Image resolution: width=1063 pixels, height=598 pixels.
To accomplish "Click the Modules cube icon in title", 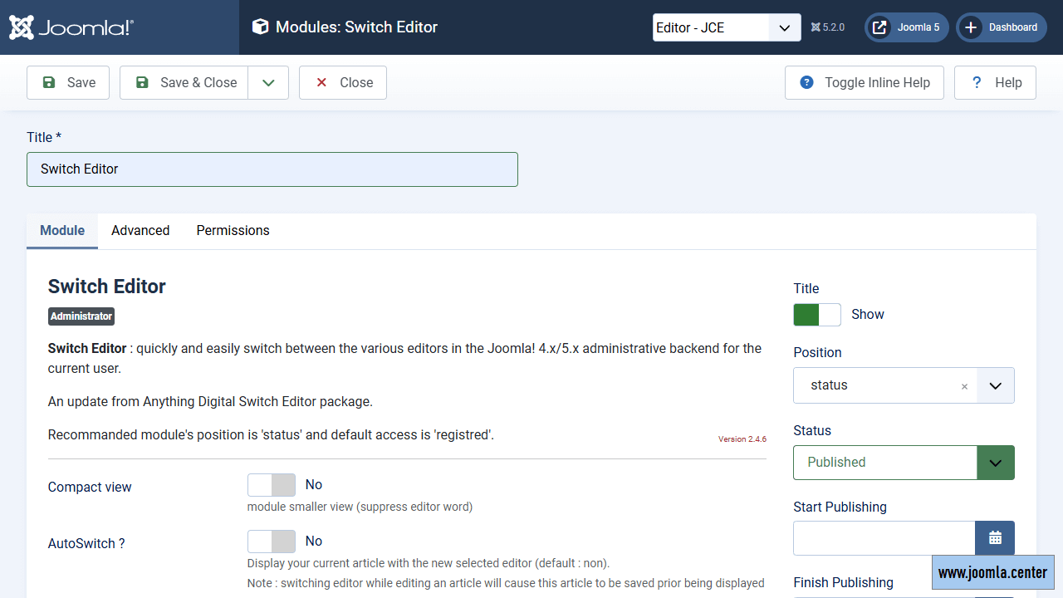I will click(260, 27).
